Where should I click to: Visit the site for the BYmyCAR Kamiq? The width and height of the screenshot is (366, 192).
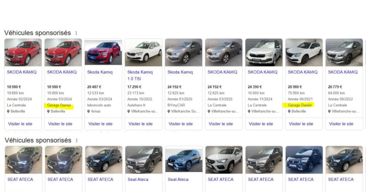[x=181, y=124]
